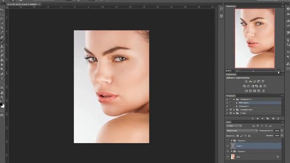Toggle the checkmark of the highlighted action
This screenshot has height=163, width=290.
(x=227, y=103)
